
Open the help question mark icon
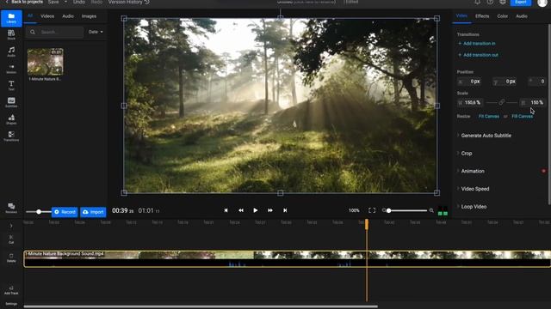pos(490,2)
